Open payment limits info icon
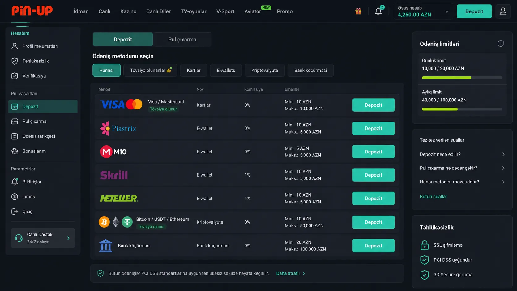Screen dimensions: 517x291 [501, 44]
